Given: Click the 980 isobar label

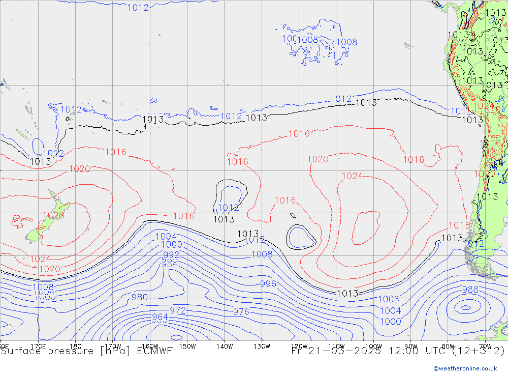Looking at the screenshot, I should click(140, 297).
